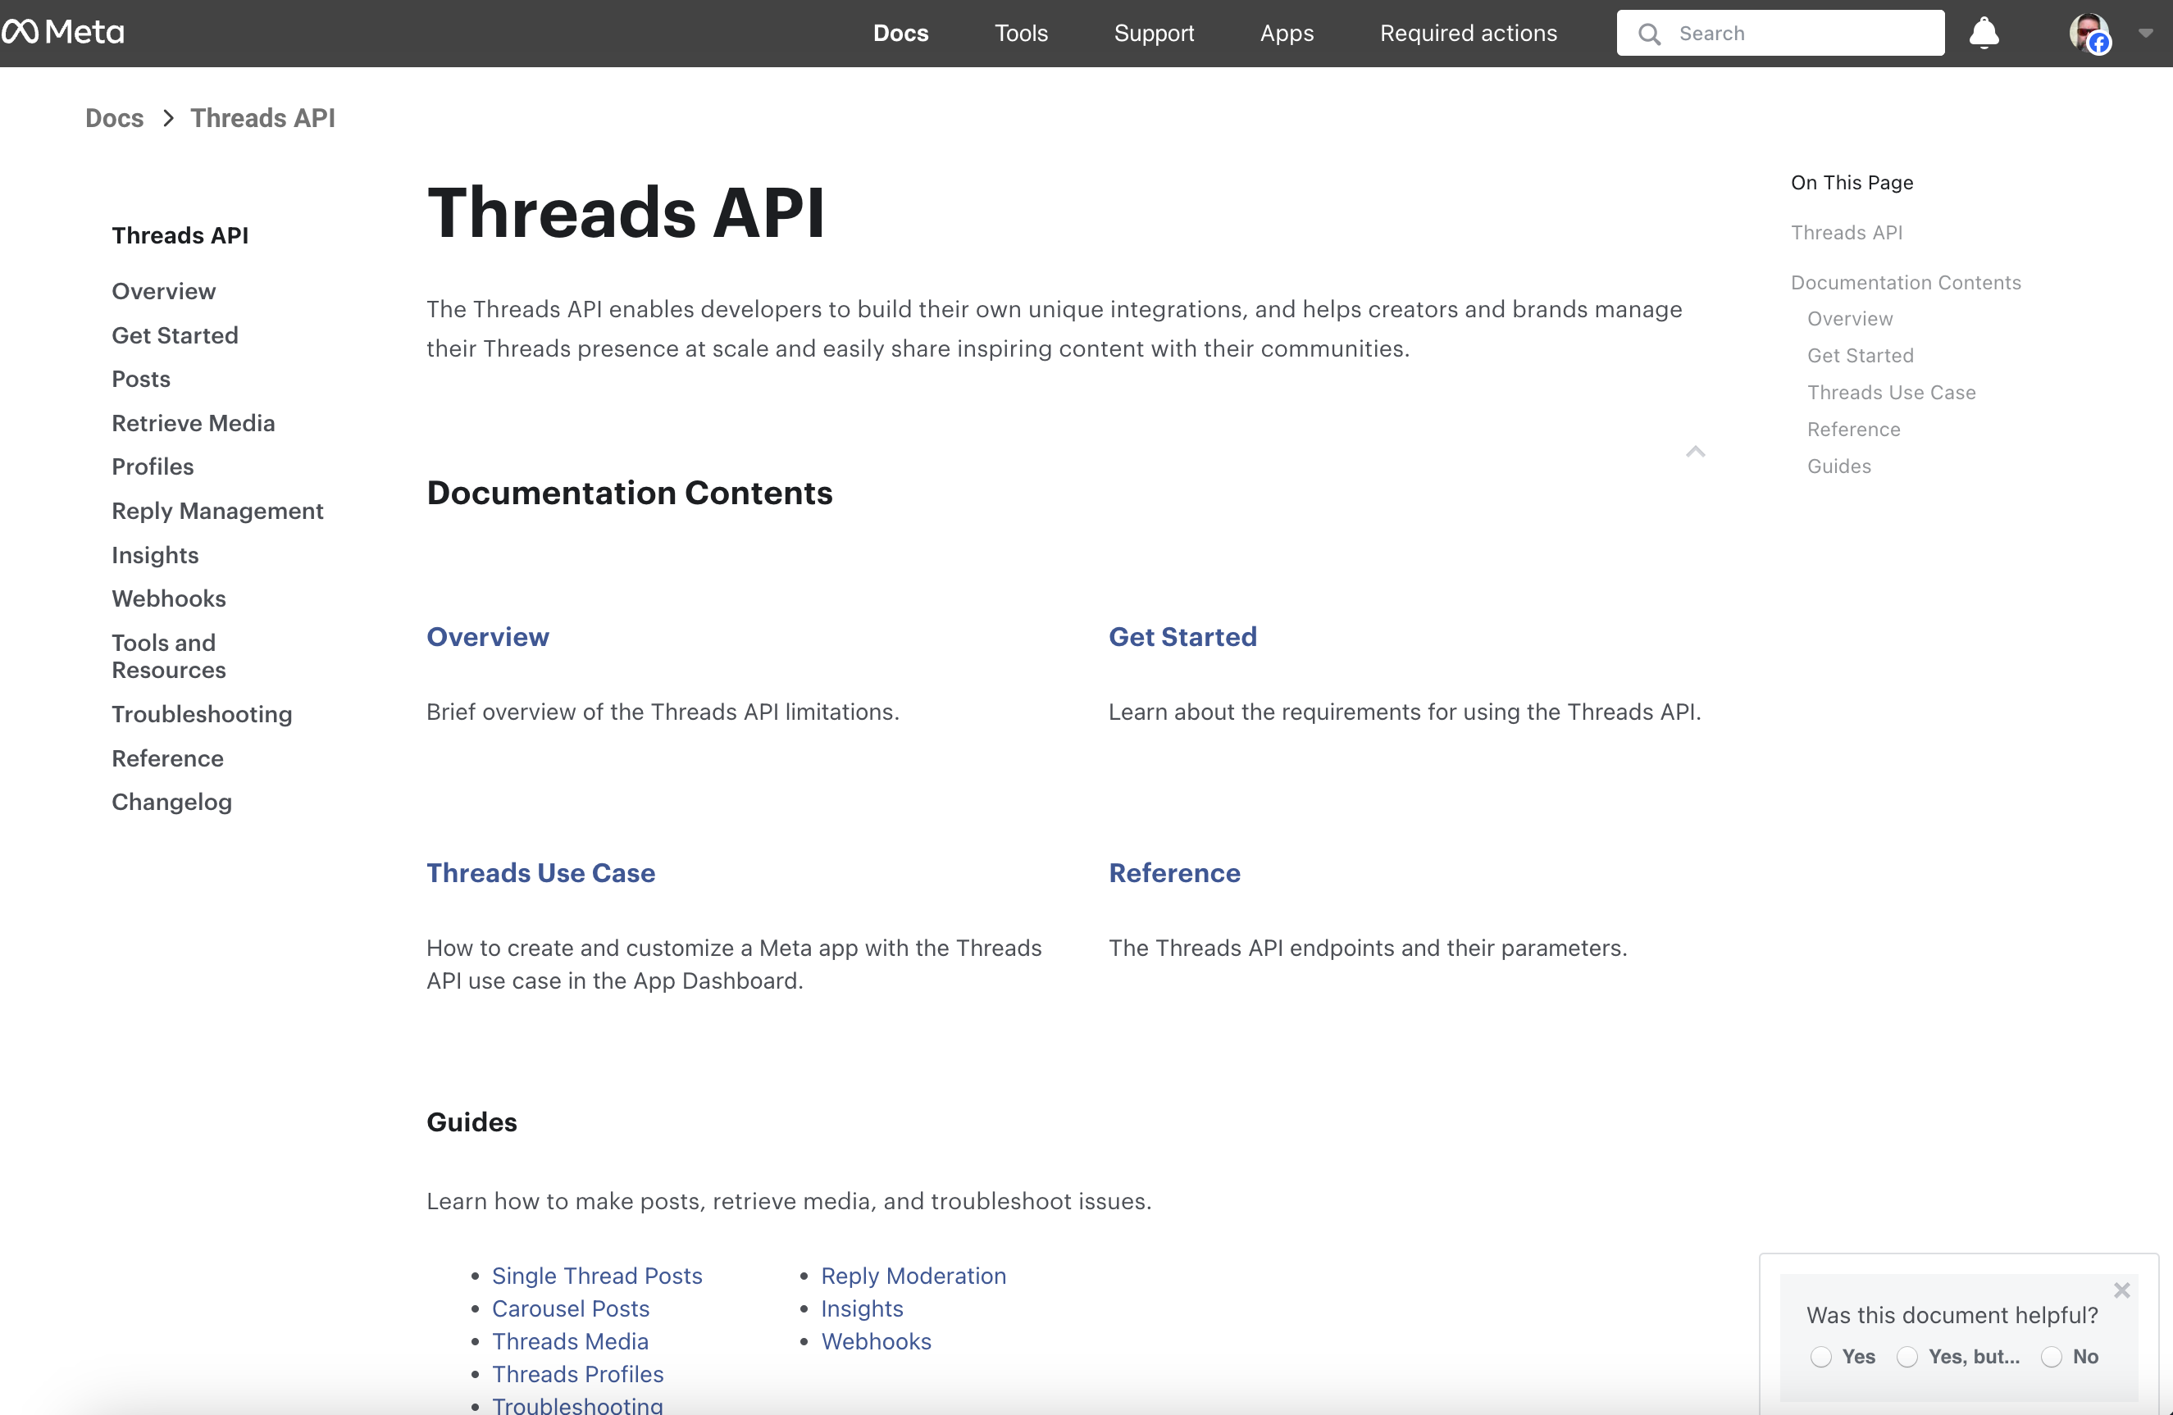Image resolution: width=2173 pixels, height=1415 pixels.
Task: Select the "No" feedback option
Action: click(2051, 1358)
